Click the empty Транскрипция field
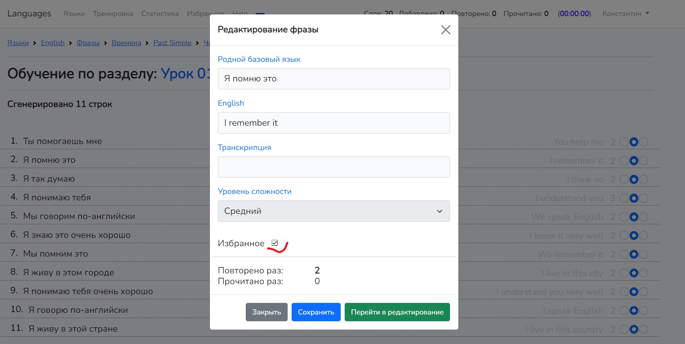 point(334,167)
